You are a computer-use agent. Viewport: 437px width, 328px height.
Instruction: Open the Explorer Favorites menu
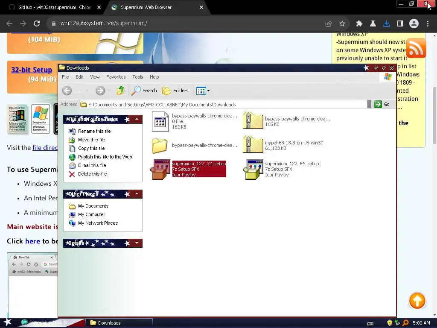[116, 77]
